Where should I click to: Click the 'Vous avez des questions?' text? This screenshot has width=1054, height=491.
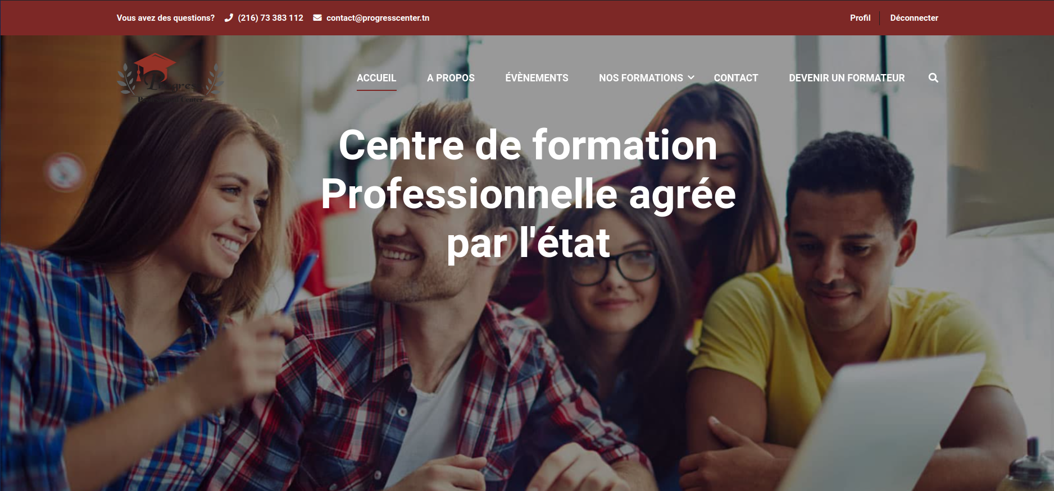click(166, 18)
